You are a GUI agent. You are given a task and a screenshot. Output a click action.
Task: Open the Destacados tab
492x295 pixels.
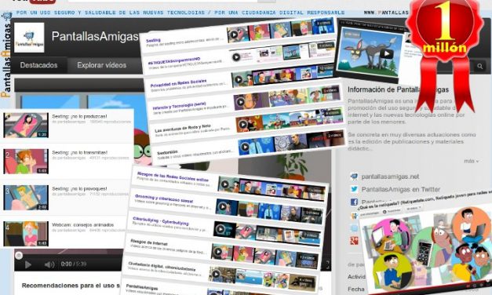[38, 65]
